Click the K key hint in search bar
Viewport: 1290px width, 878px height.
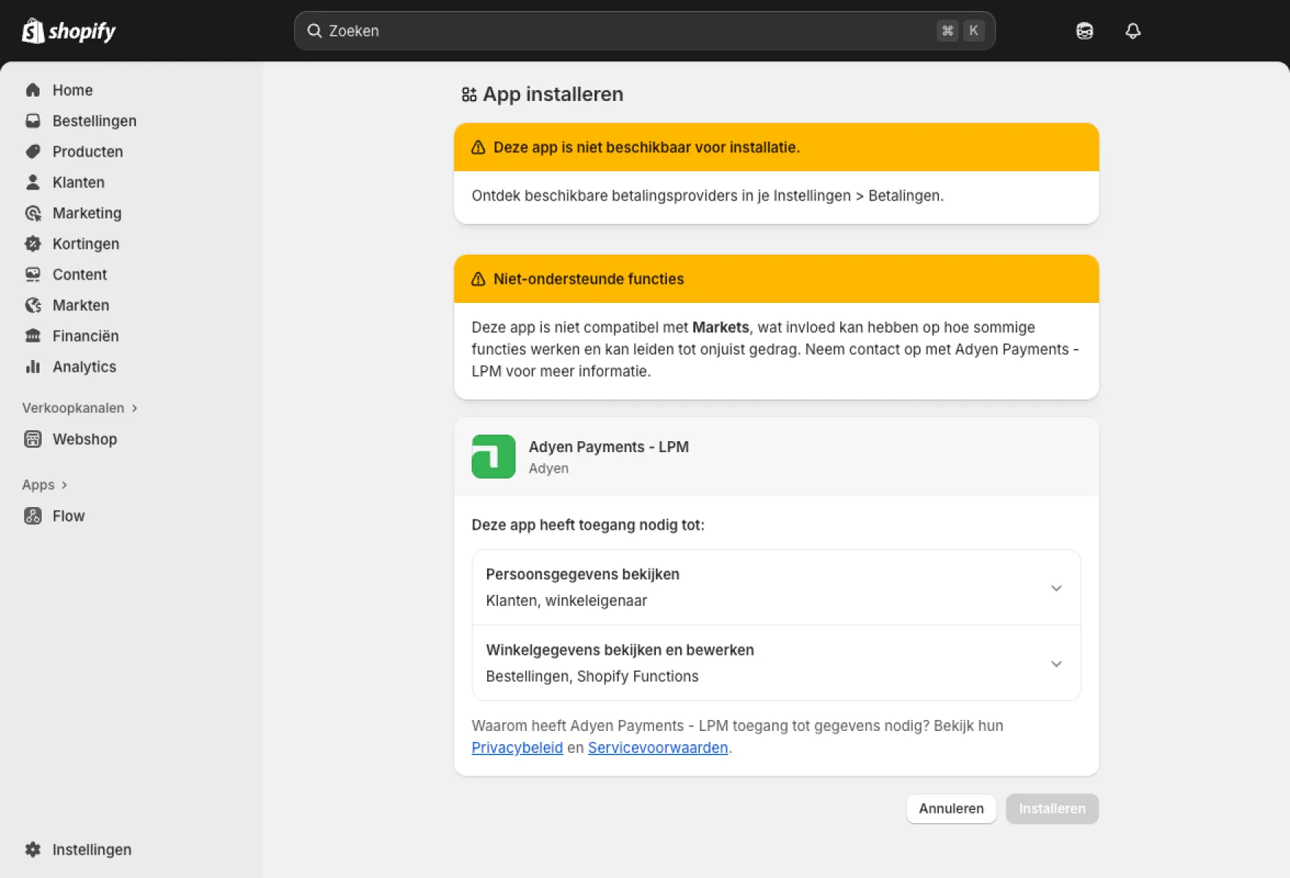click(x=974, y=31)
